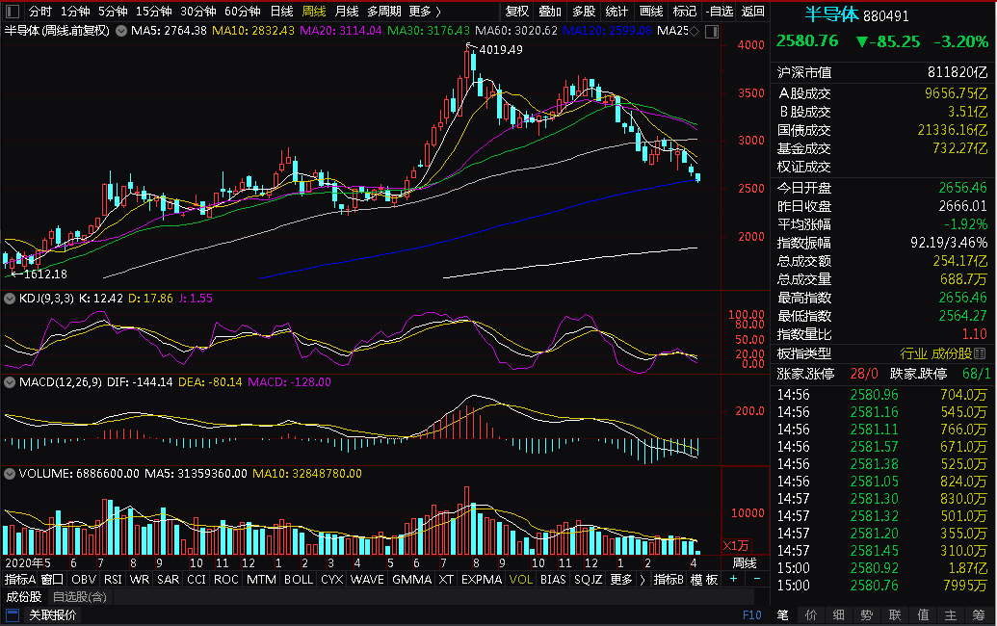Expand 更多 time period options

[x=425, y=12]
